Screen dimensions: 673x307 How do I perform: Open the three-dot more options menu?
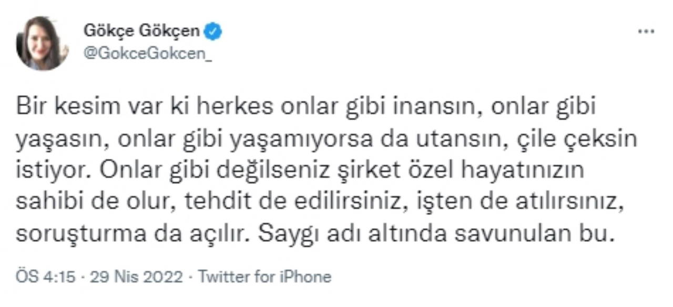[646, 32]
